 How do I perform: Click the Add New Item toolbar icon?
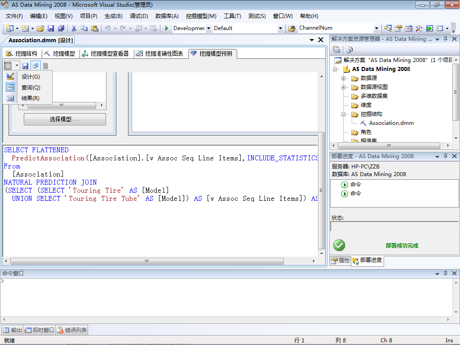[x=25, y=28]
